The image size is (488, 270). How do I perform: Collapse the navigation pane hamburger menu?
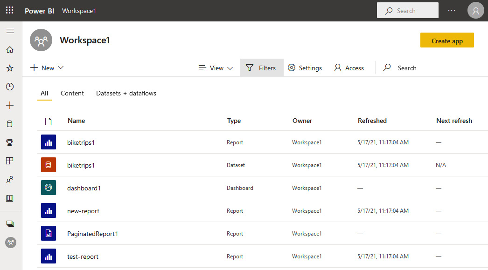coord(10,31)
